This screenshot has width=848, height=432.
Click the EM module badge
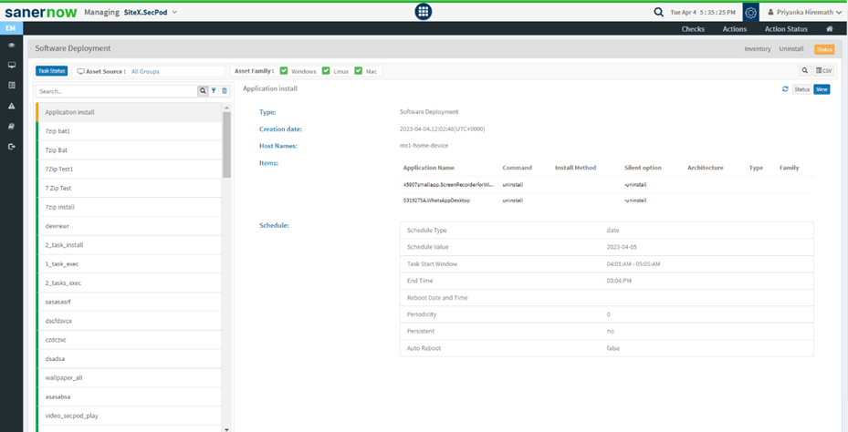tap(11, 28)
